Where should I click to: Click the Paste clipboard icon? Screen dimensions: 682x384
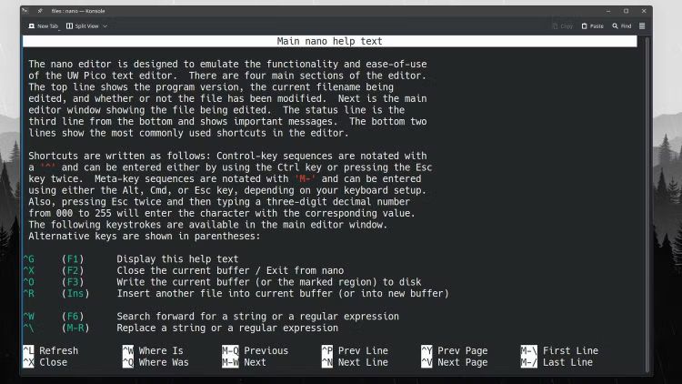pos(584,26)
